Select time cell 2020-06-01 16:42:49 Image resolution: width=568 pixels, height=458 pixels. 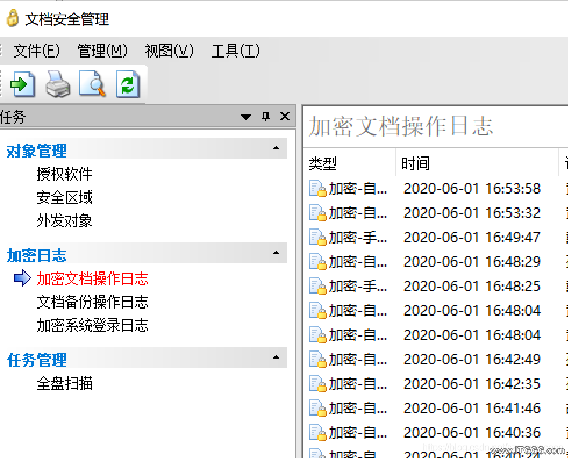coord(472,360)
